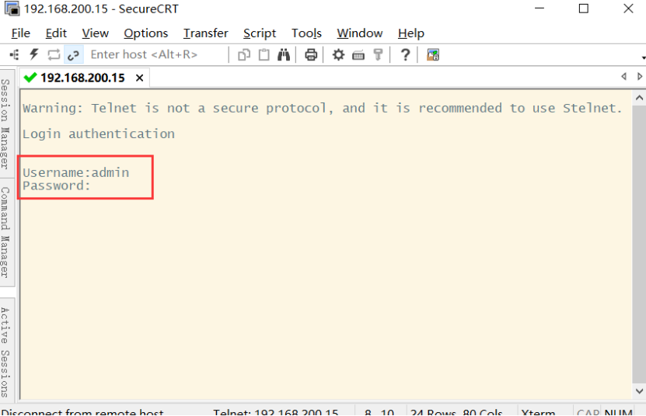
Task: Expand the toolbar overflow arrow
Action: [643, 57]
